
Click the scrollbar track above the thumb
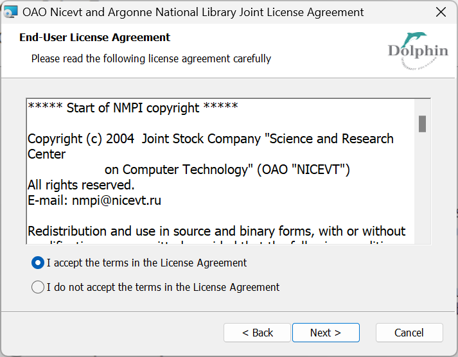point(422,107)
